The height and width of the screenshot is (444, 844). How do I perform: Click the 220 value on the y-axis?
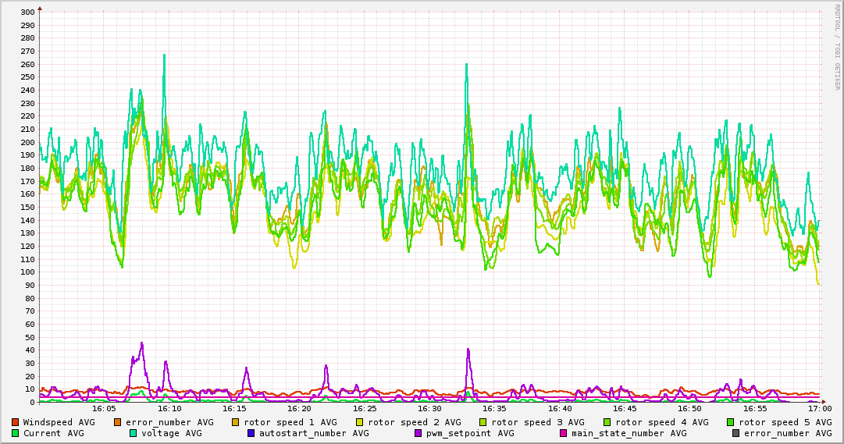point(28,116)
